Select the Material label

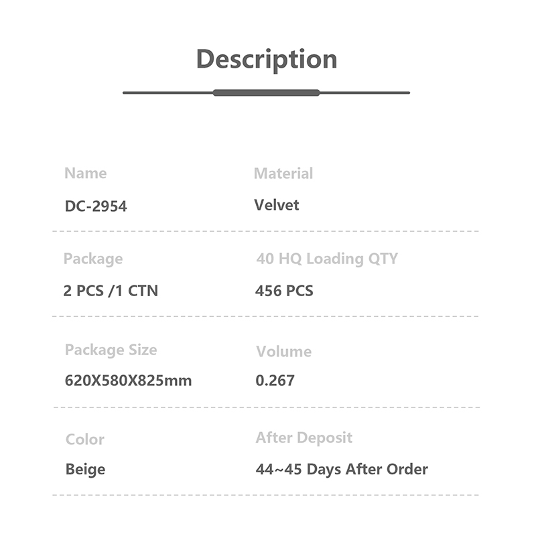pyautogui.click(x=283, y=174)
